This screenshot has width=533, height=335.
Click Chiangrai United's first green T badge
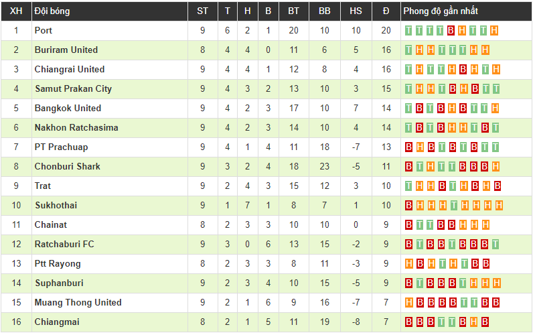click(409, 69)
